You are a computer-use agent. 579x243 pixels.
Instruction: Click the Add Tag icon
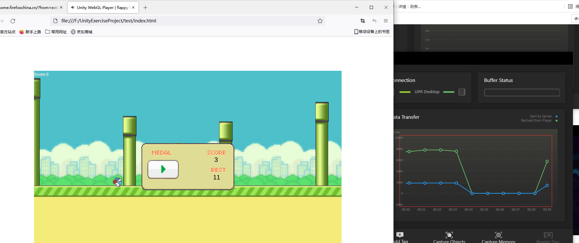pyautogui.click(x=400, y=235)
